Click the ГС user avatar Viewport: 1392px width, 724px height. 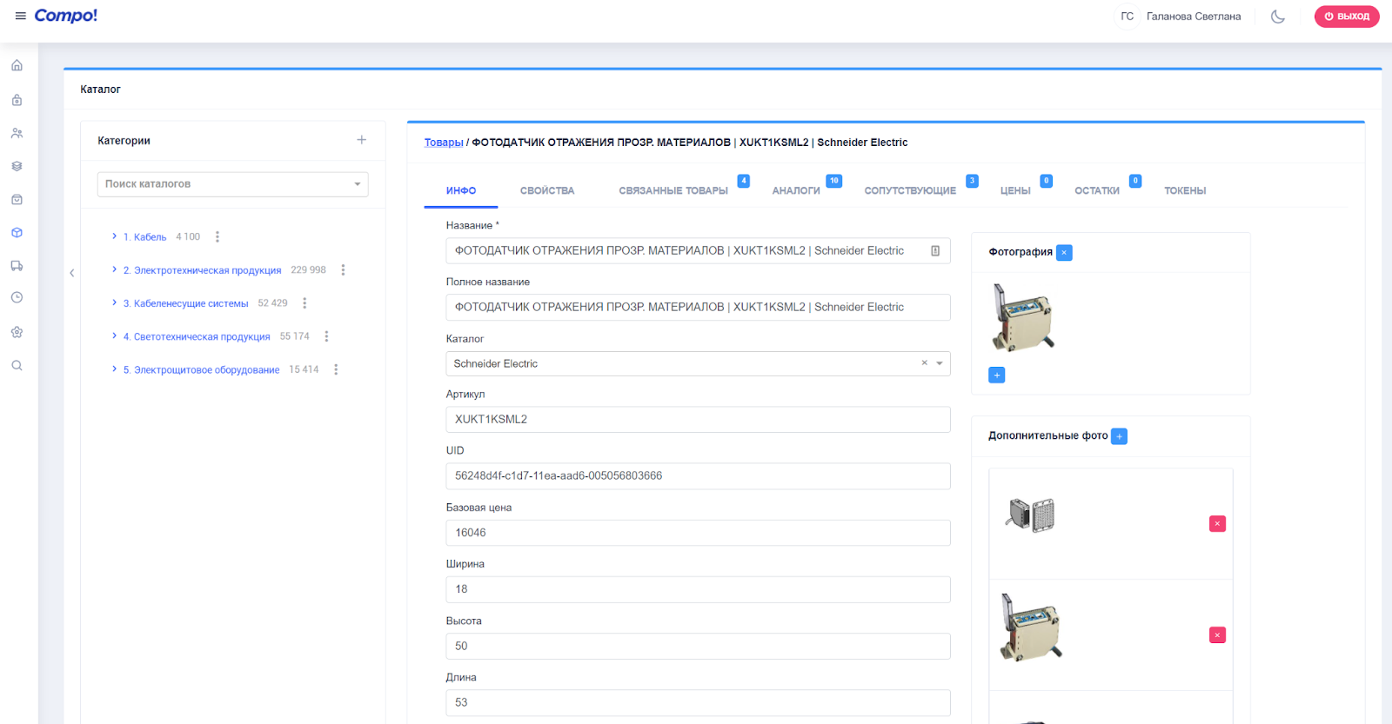1127,17
